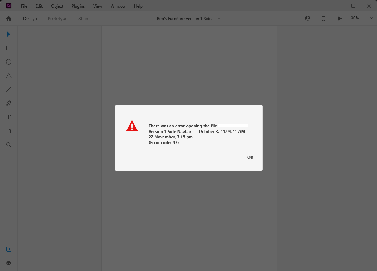Open the Plugins menu
The width and height of the screenshot is (377, 271).
[78, 6]
